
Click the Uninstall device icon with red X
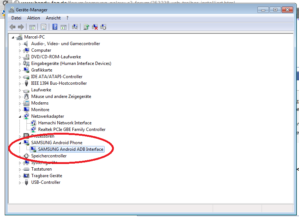(x=95, y=27)
